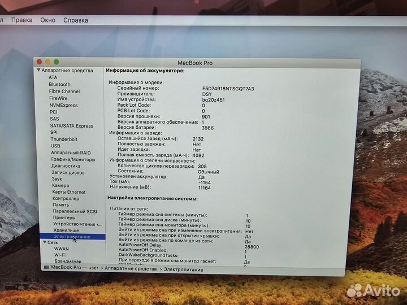
Task: Select Bluetooth in the sidebar
Action: [59, 84]
